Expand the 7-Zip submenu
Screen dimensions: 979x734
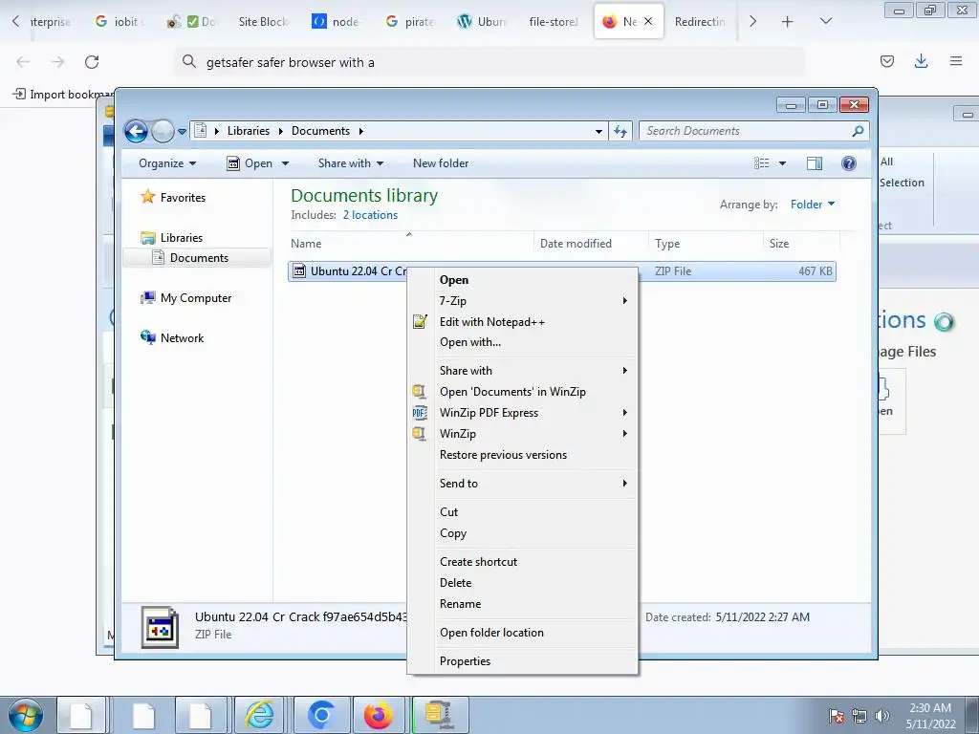pos(523,301)
